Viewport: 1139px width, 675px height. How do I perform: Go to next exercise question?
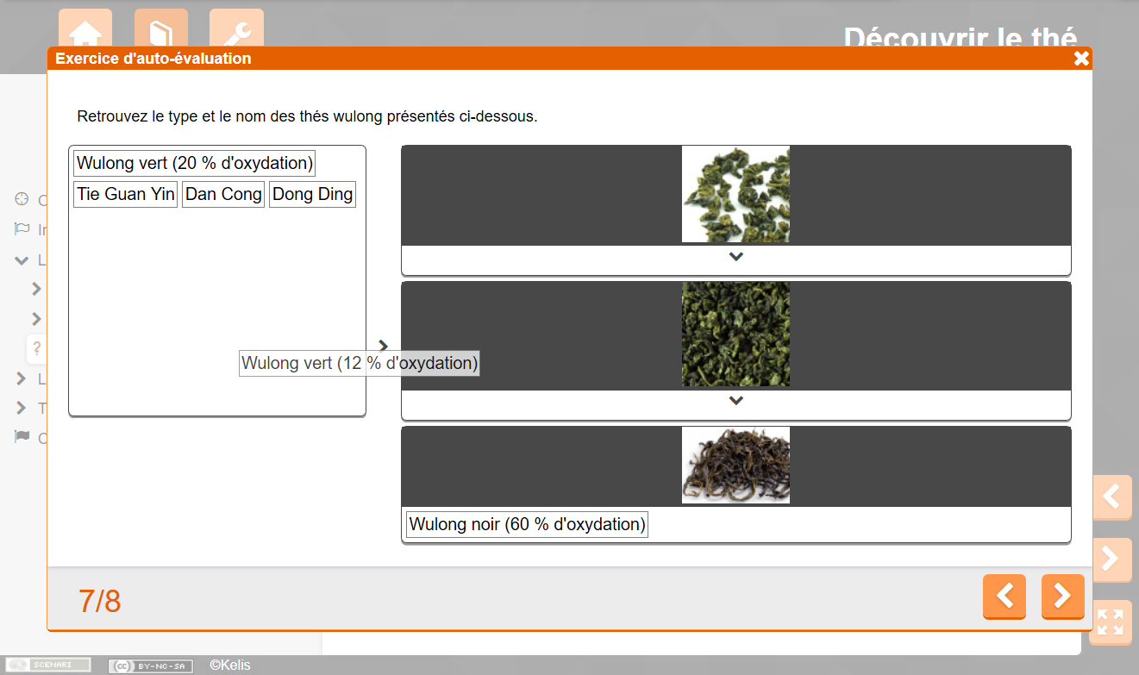(1062, 596)
